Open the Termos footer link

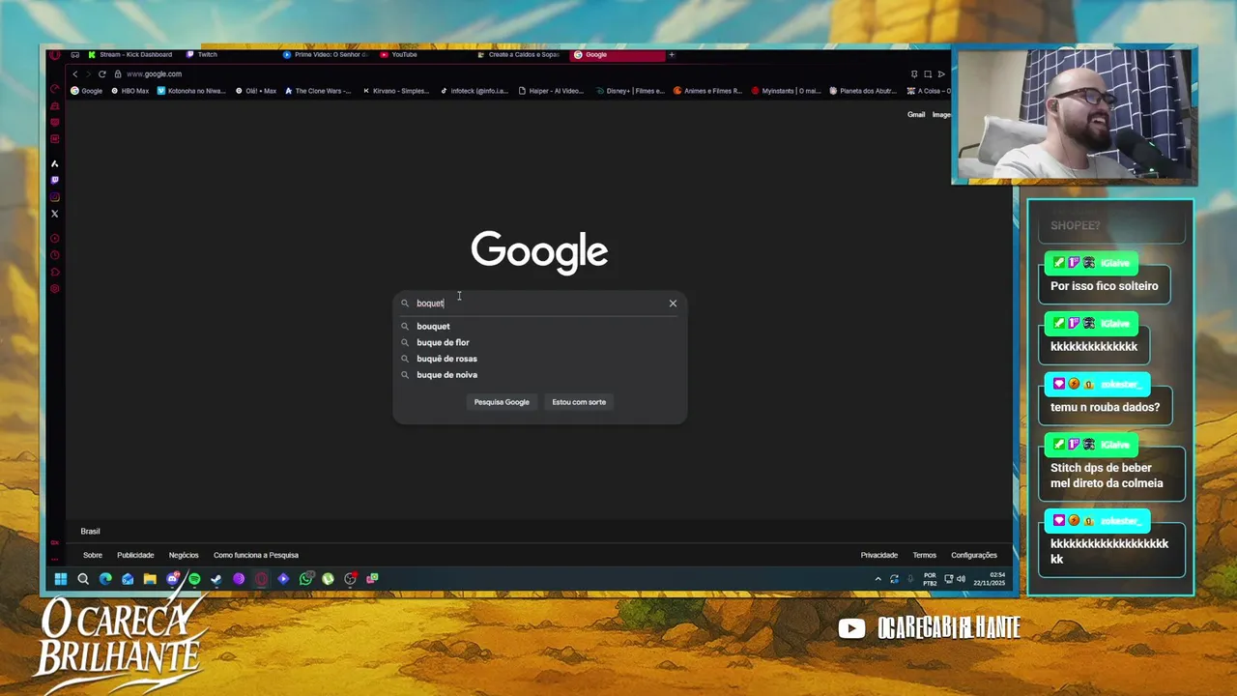point(925,555)
